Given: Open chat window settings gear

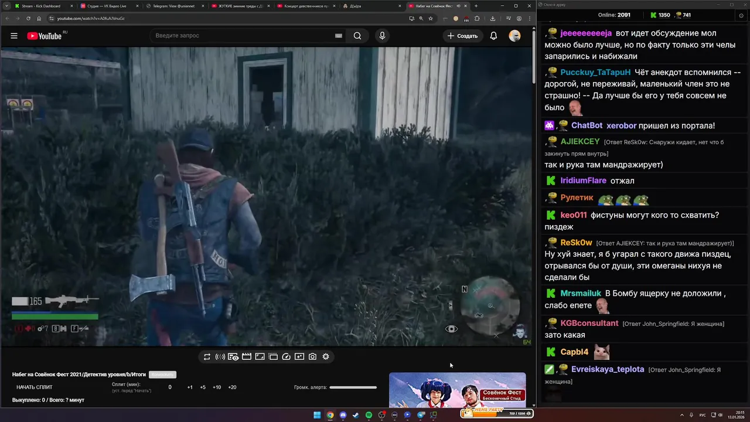Looking at the screenshot, I should pos(741,15).
